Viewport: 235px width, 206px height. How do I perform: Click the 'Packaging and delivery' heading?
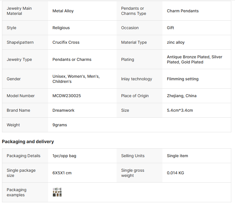pos(28,141)
